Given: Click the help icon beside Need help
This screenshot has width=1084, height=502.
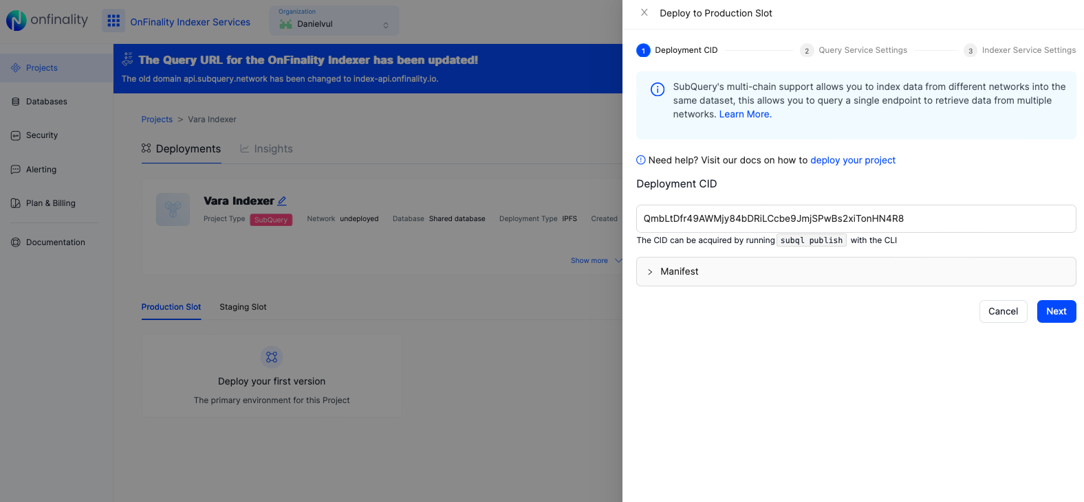Looking at the screenshot, I should coord(641,160).
